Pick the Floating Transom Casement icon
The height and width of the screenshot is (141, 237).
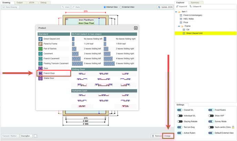tap(41, 64)
